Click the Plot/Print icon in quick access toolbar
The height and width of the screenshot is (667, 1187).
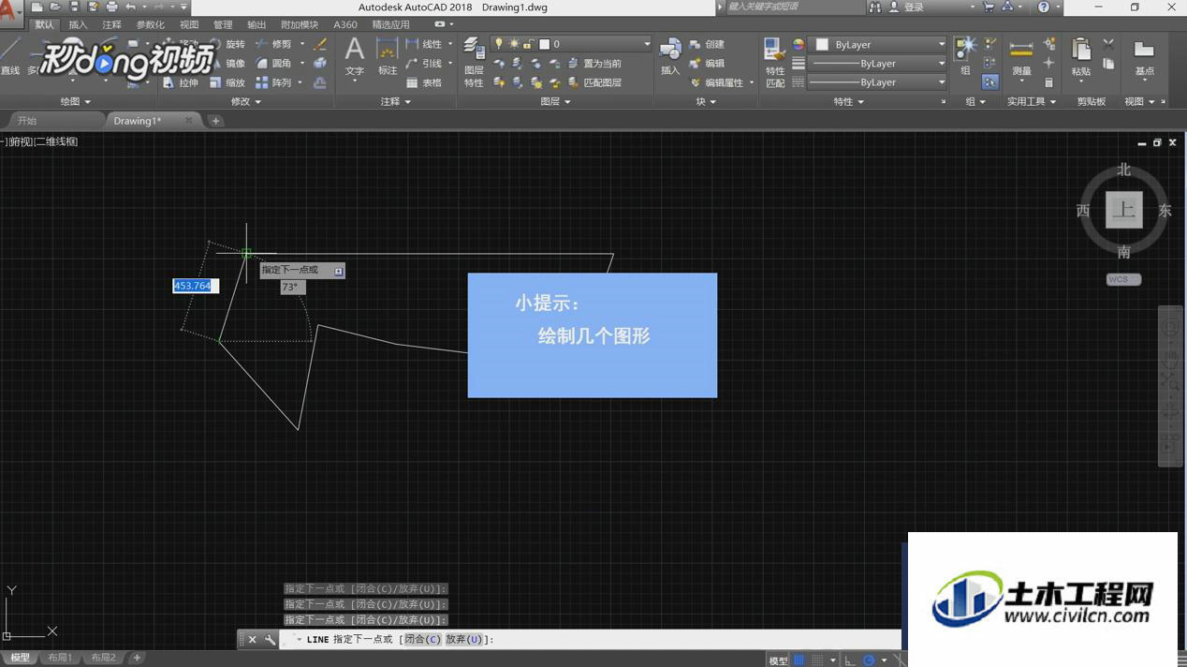[x=112, y=7]
